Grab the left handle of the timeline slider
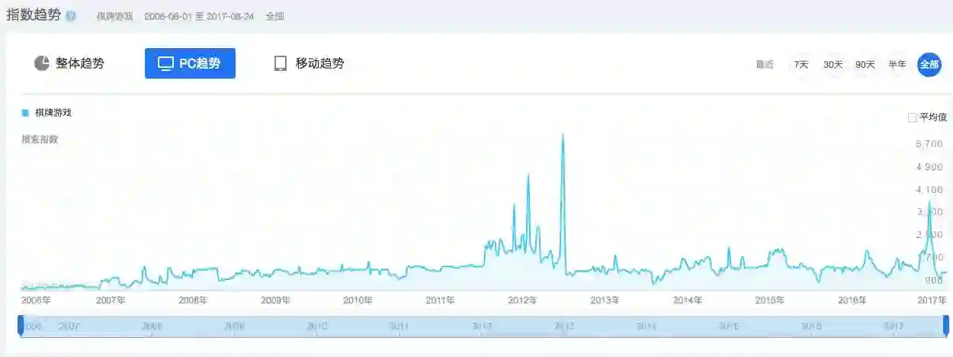Viewport: 953px width, 357px height. [21, 325]
